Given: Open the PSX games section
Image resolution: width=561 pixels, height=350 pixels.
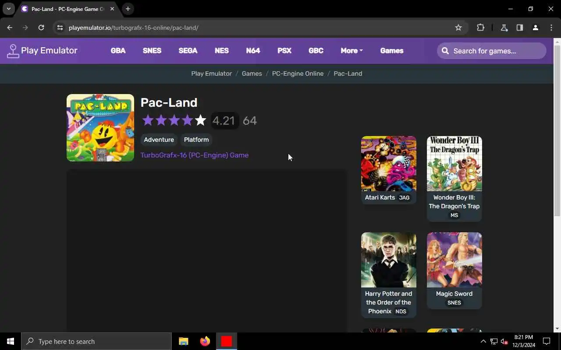Looking at the screenshot, I should (x=284, y=51).
